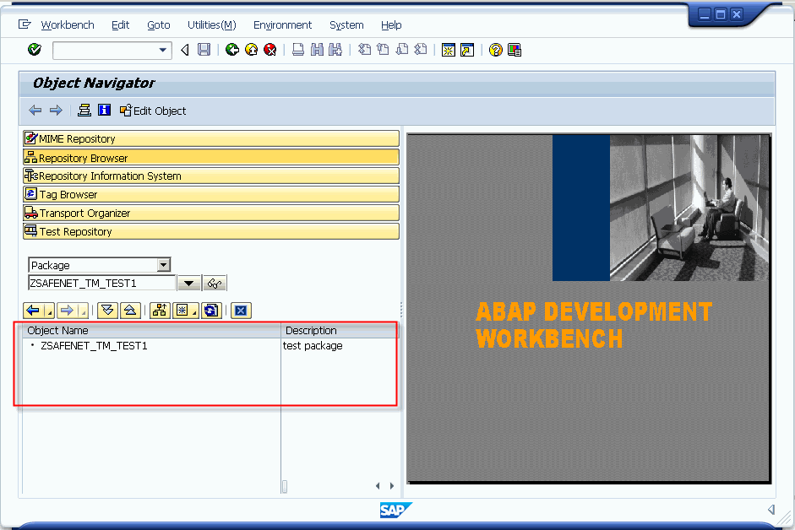This screenshot has height=530, width=795.
Task: Open Help with the question mark icon
Action: coord(495,50)
